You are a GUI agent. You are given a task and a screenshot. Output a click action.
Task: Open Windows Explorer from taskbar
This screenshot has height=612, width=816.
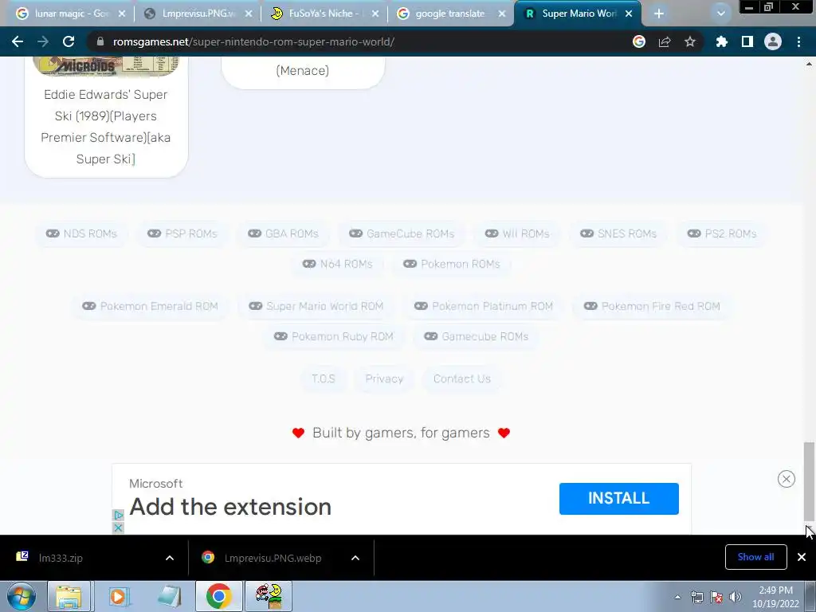(69, 596)
